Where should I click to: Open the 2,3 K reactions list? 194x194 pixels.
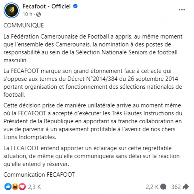(x=34, y=186)
